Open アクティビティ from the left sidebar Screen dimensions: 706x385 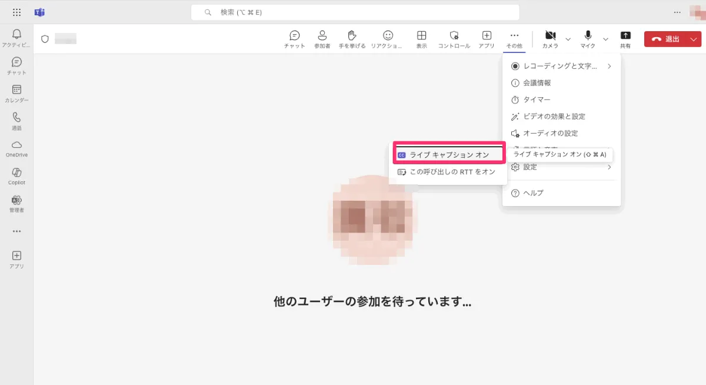click(x=16, y=36)
